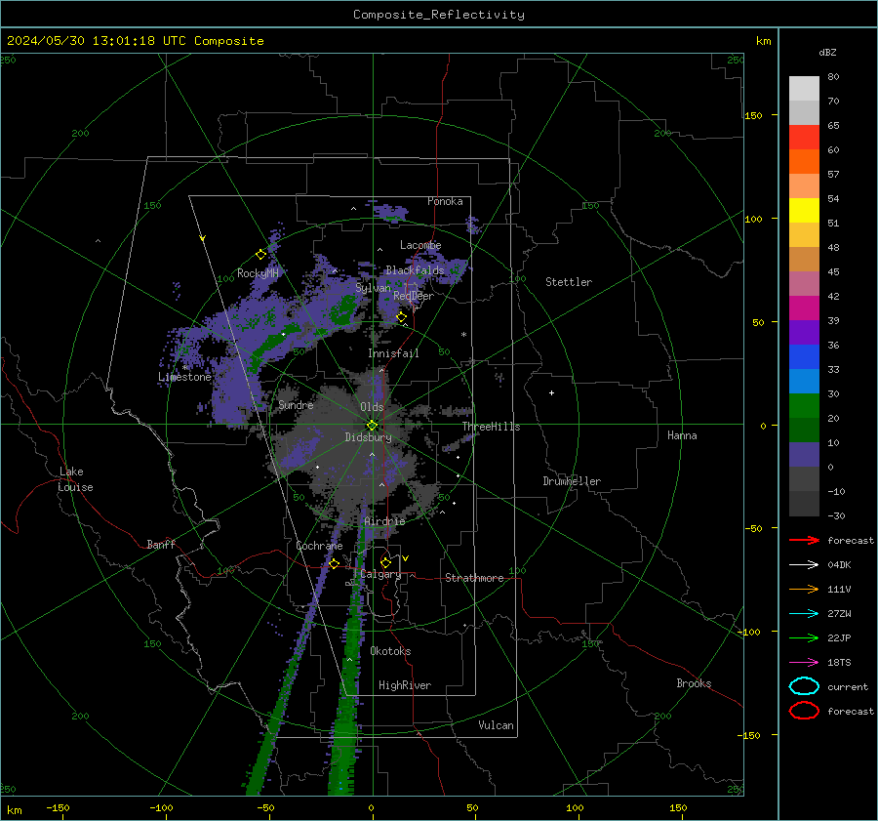The image size is (878, 821).
Task: Click the Calgary city label
Action: 380,574
